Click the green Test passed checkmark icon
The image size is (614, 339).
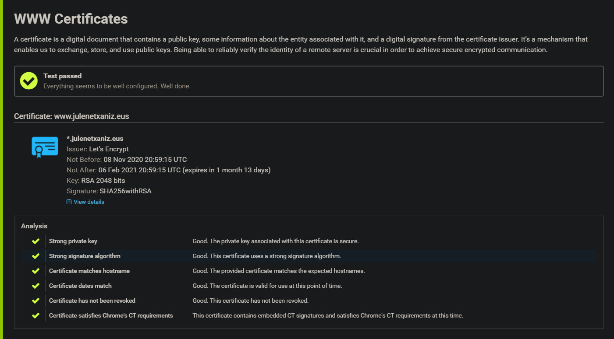point(29,81)
